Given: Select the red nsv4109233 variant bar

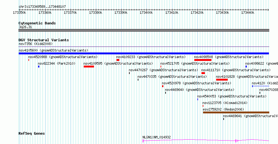Looking at the screenshot, I should [118, 60].
